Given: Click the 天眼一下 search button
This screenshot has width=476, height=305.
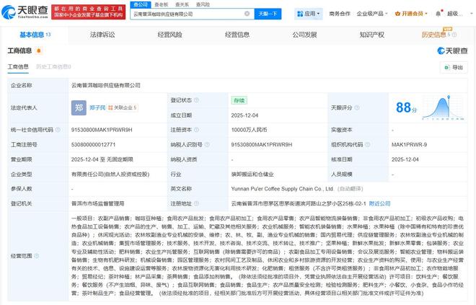Looking at the screenshot, I should coord(268,14).
